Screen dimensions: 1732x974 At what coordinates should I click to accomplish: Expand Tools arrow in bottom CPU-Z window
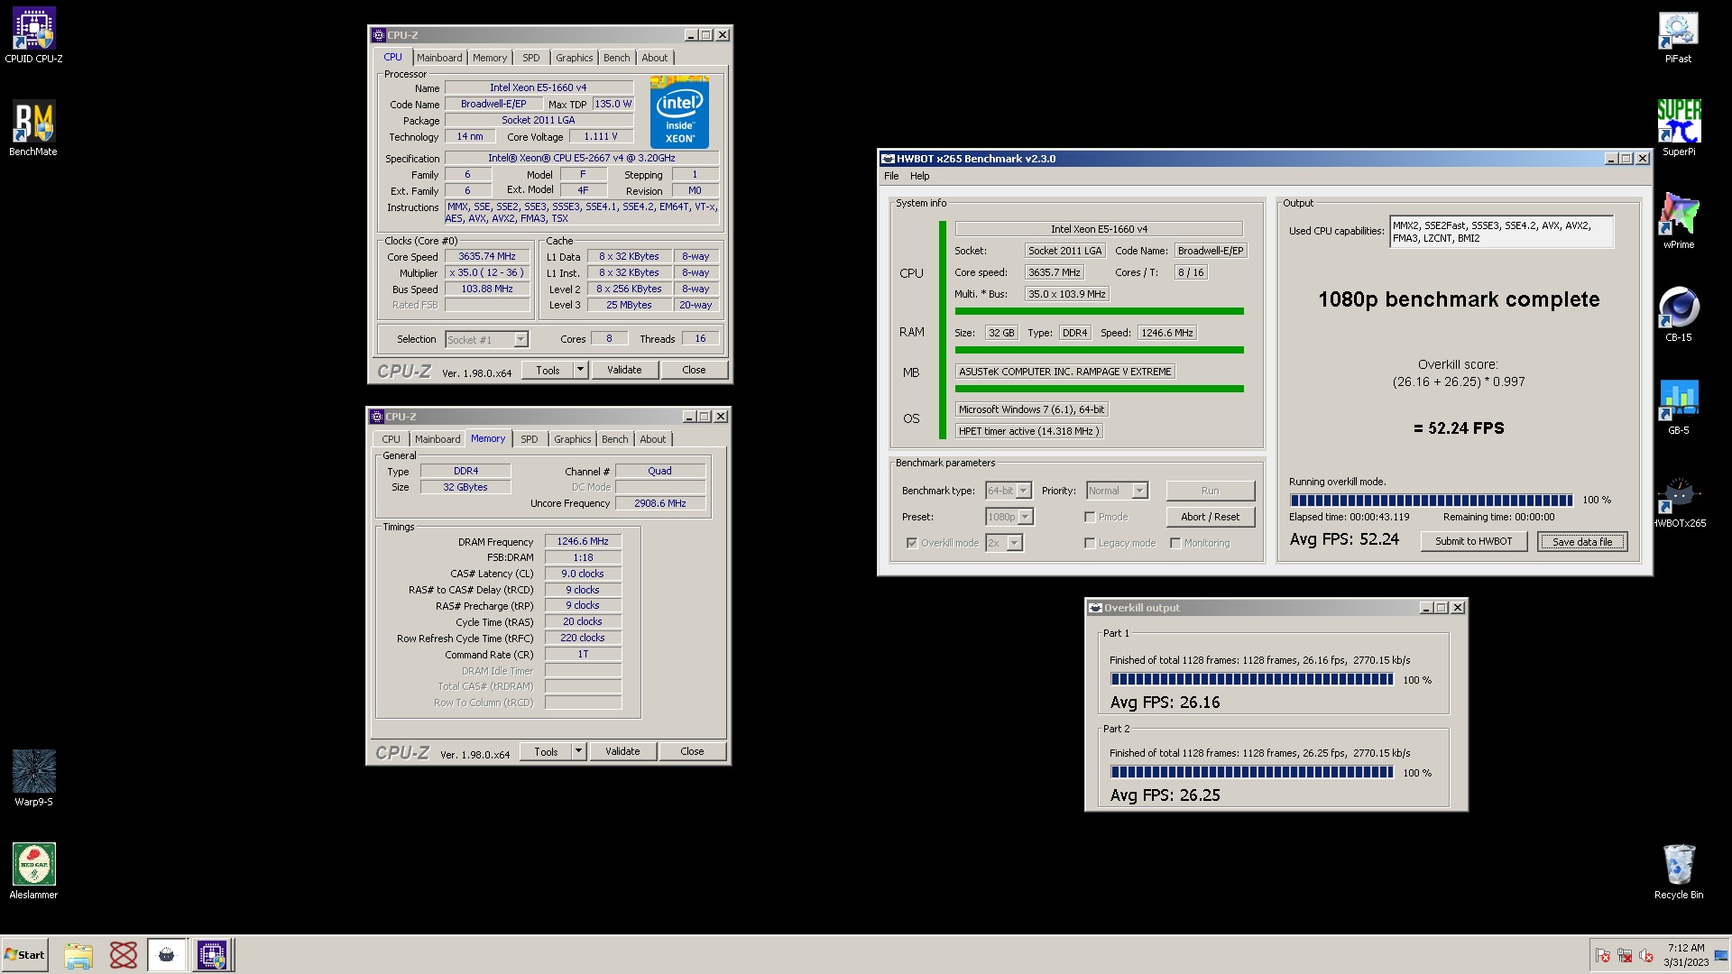(x=579, y=751)
